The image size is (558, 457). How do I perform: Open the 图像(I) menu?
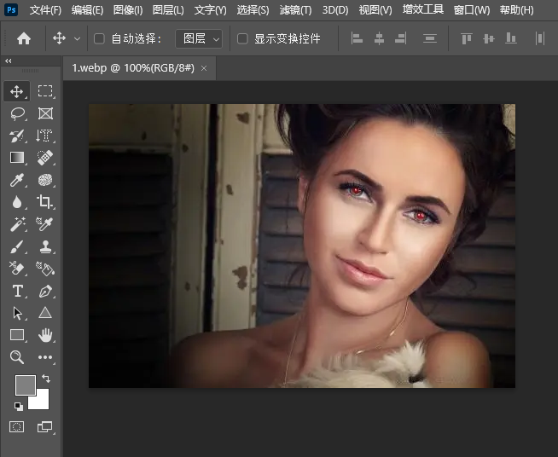(128, 10)
